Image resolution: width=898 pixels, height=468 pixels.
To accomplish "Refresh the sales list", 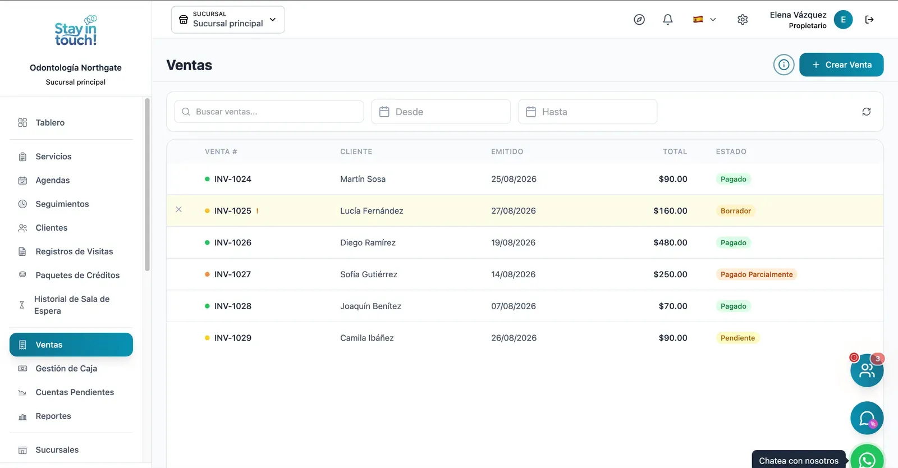I will [867, 112].
